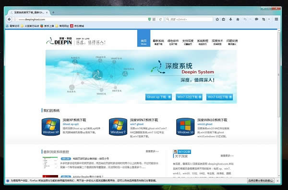Click the Ghost xp 下载 button

click(158, 97)
